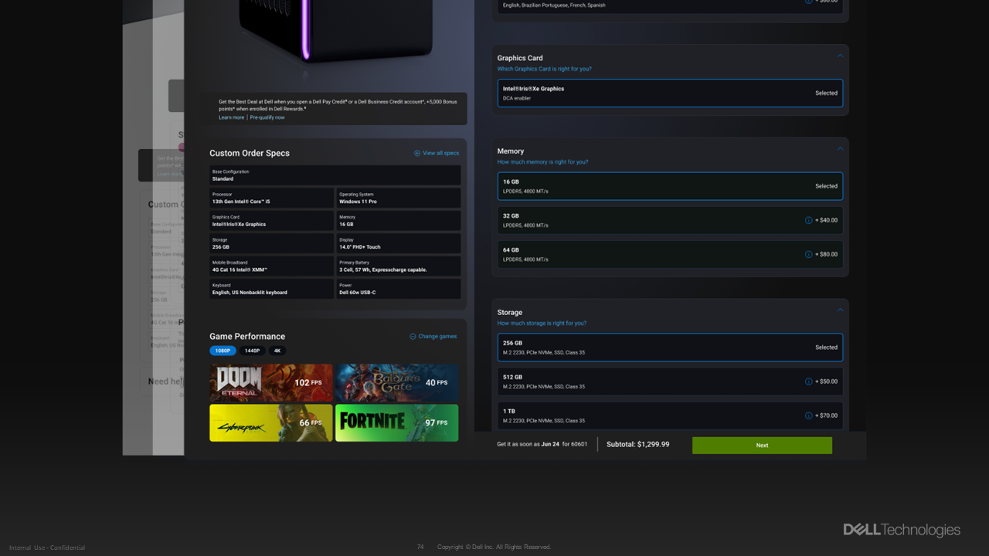Select the 16 GB memory option
Viewport: 989px width, 556px height.
coord(670,186)
